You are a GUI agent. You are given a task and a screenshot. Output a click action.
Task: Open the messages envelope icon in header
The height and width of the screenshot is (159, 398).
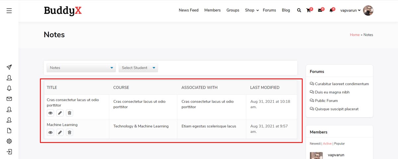click(x=320, y=10)
